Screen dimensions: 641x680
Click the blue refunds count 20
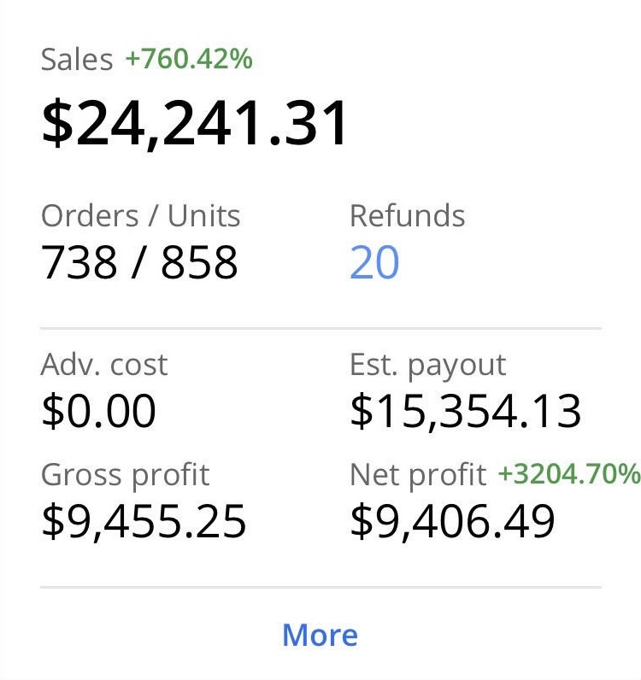tap(374, 263)
